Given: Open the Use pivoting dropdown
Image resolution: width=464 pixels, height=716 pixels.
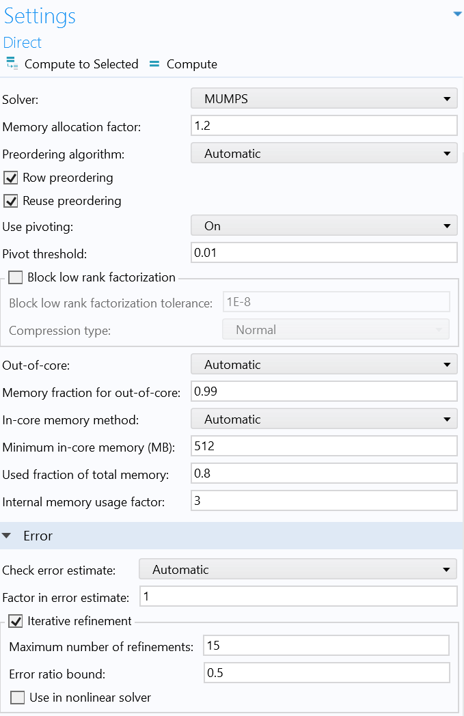Looking at the screenshot, I should click(x=323, y=226).
